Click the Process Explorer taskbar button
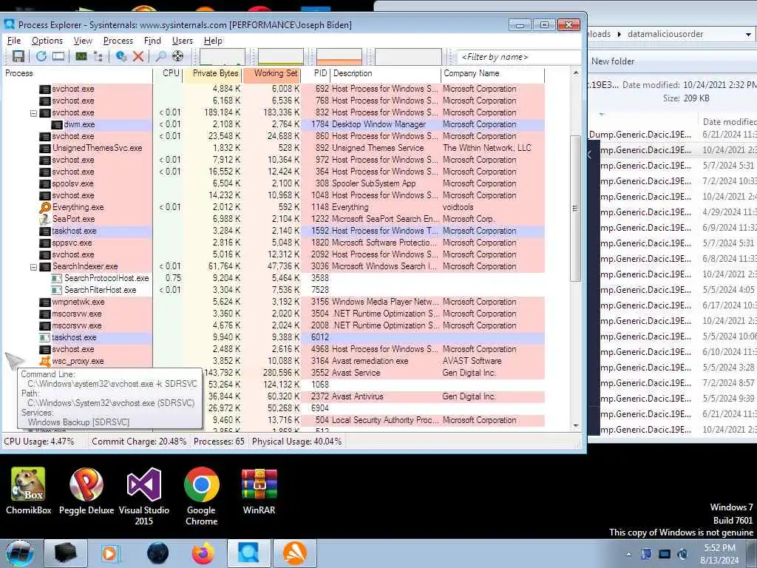This screenshot has height=568, width=757. click(248, 553)
